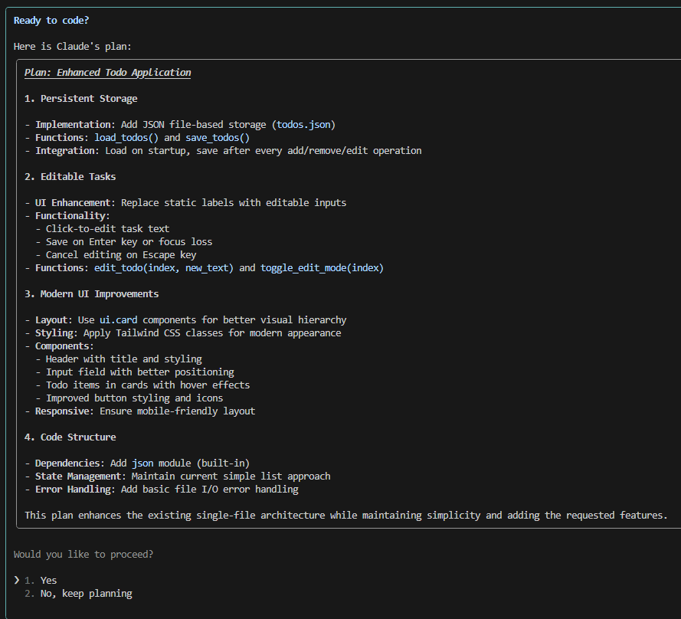
Task: Click the todos.json file reference
Action: (x=303, y=125)
